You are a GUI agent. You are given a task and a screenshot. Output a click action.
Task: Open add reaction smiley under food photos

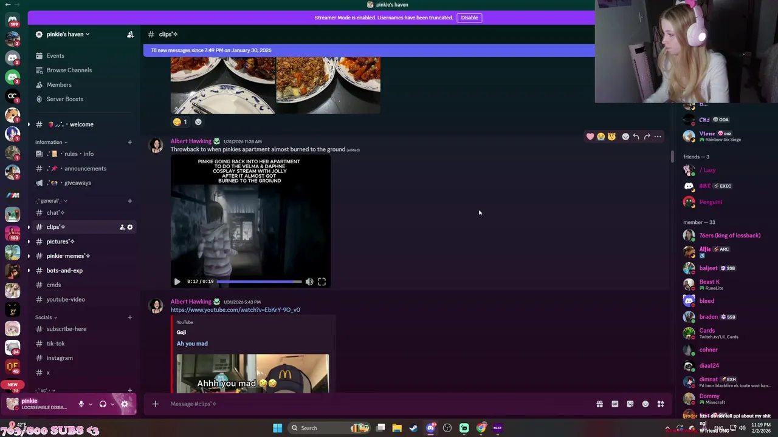click(198, 122)
